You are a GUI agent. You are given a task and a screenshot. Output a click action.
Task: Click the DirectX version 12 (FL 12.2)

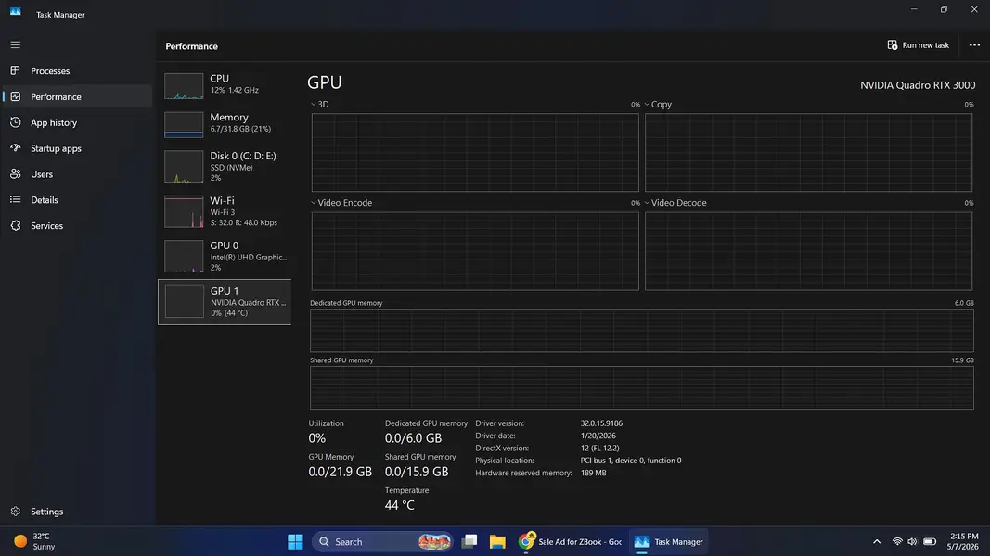pyautogui.click(x=599, y=449)
